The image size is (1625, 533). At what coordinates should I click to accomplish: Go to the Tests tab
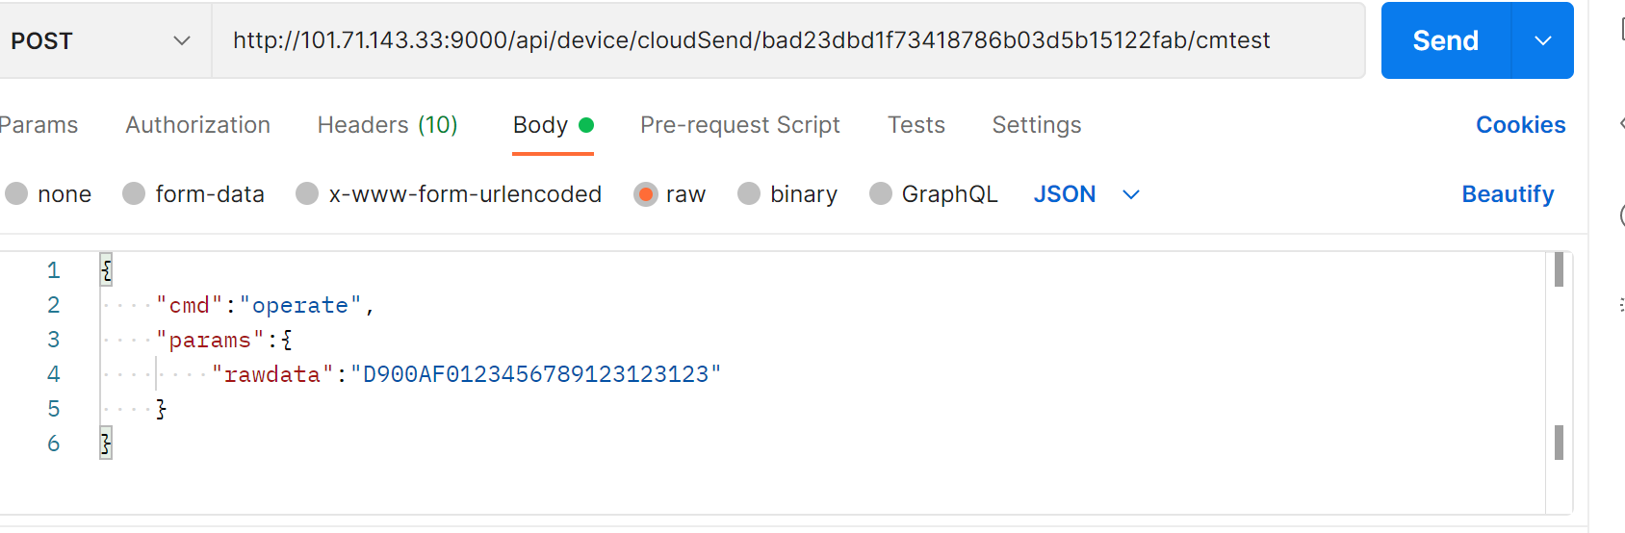(916, 125)
